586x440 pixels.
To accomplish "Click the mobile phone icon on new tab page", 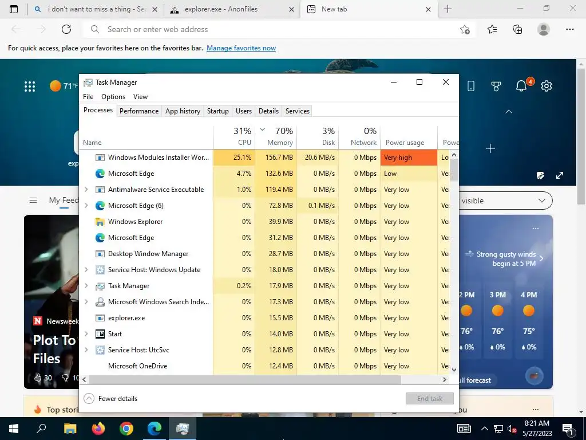I will point(471,86).
